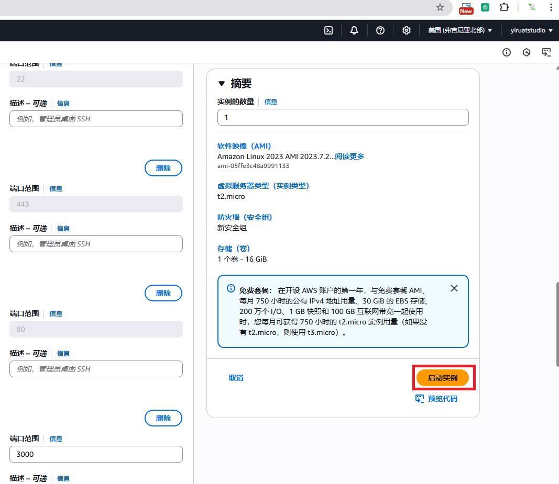
Task: Click the 启动实例 button
Action: pos(442,378)
